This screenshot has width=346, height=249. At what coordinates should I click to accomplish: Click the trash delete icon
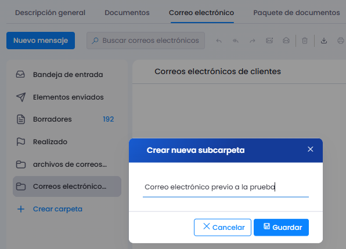305,41
